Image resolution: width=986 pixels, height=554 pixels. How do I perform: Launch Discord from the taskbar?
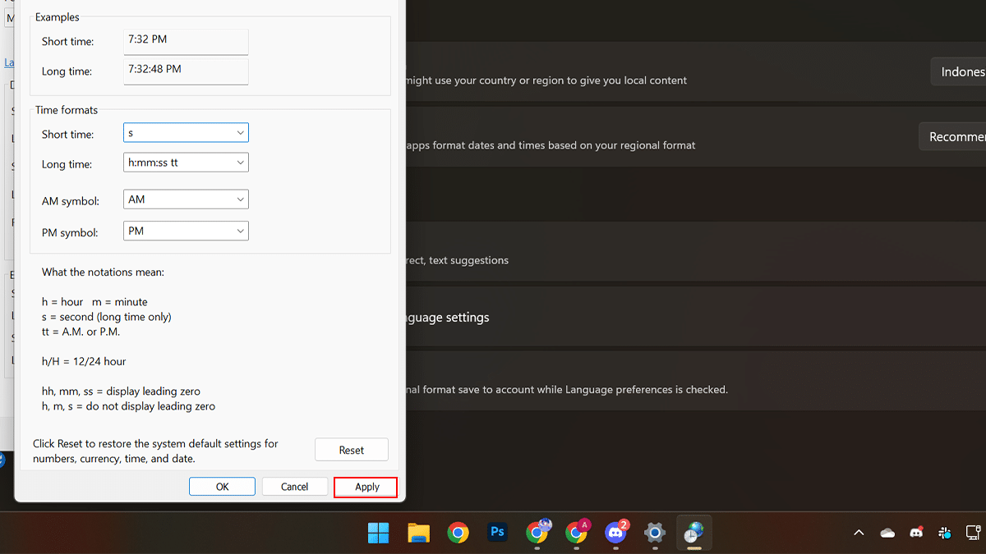coord(615,533)
